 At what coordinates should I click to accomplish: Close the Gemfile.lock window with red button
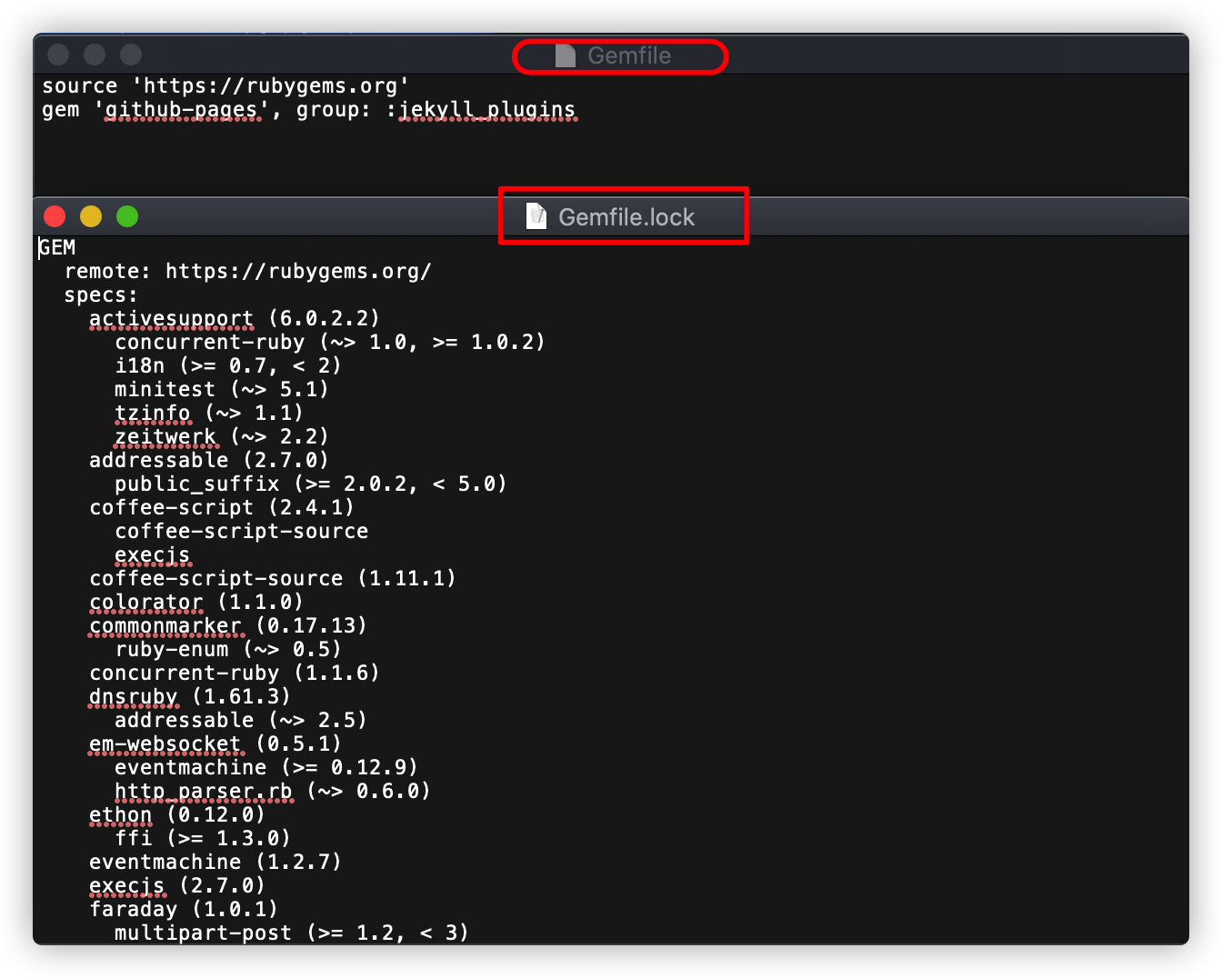coord(55,216)
